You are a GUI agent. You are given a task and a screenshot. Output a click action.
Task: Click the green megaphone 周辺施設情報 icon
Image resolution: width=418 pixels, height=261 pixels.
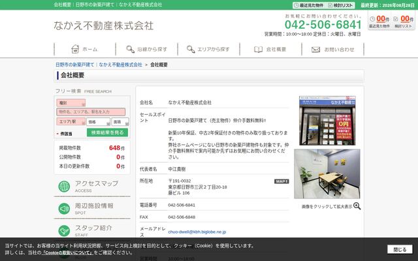64,209
